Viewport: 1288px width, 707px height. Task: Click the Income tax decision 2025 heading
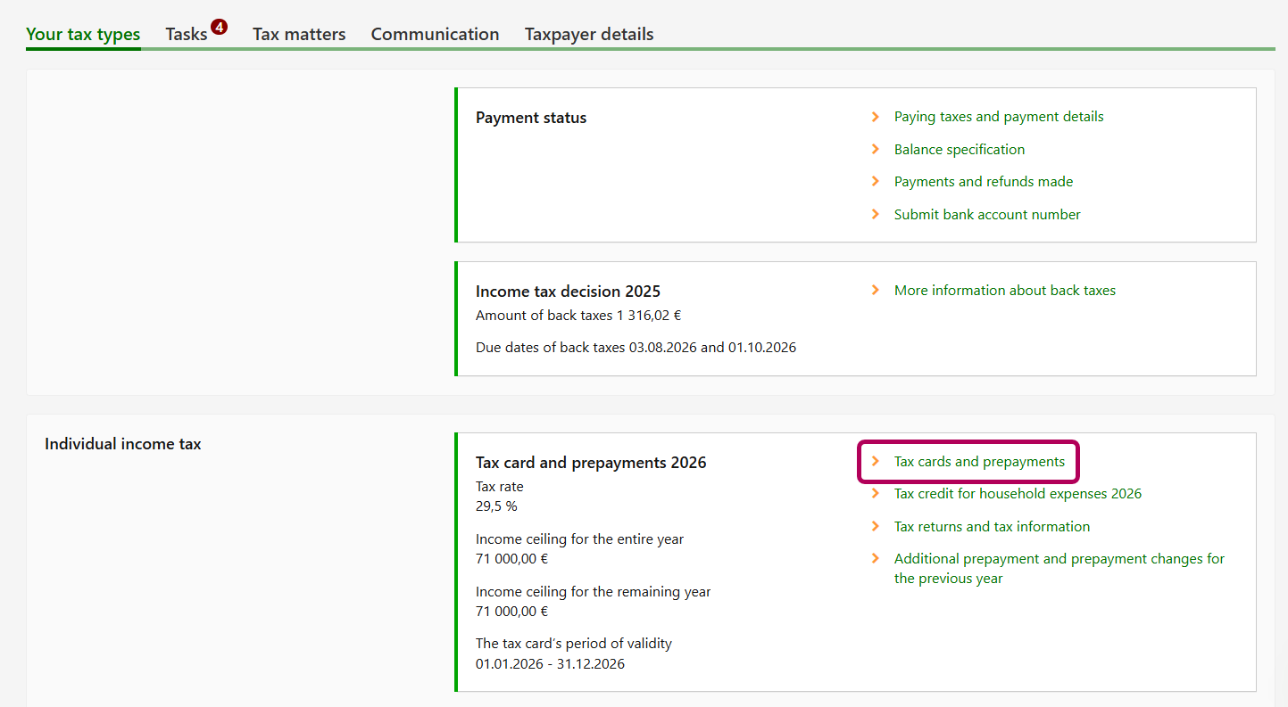click(x=568, y=292)
